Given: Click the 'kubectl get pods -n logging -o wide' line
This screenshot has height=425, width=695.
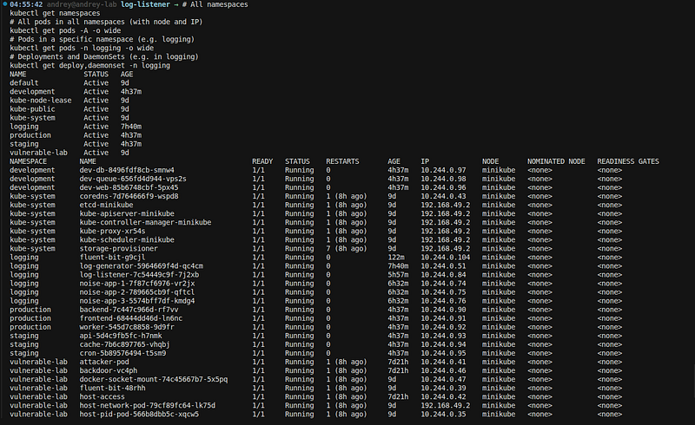Looking at the screenshot, I should tap(82, 48).
